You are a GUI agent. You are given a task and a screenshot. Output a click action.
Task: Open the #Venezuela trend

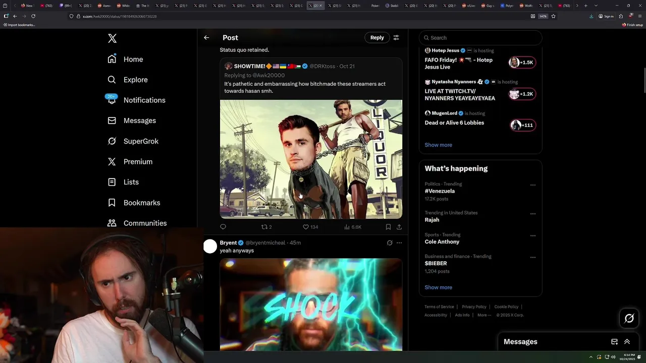click(440, 191)
